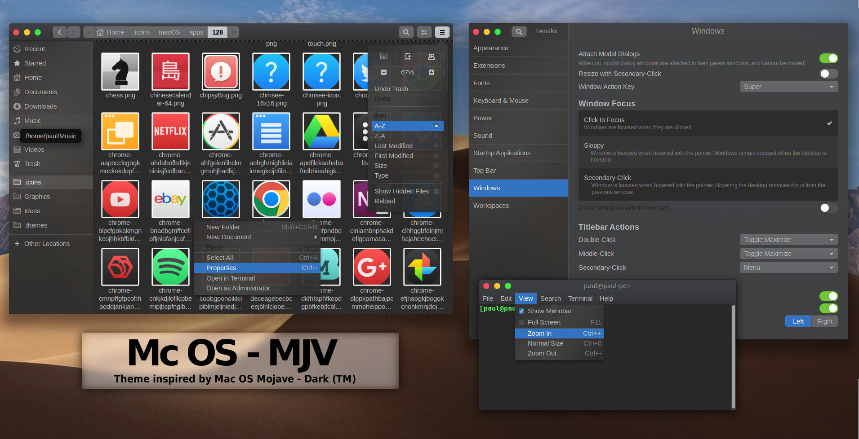Click plus to increase the 67% zoom
This screenshot has width=859, height=439.
point(431,72)
